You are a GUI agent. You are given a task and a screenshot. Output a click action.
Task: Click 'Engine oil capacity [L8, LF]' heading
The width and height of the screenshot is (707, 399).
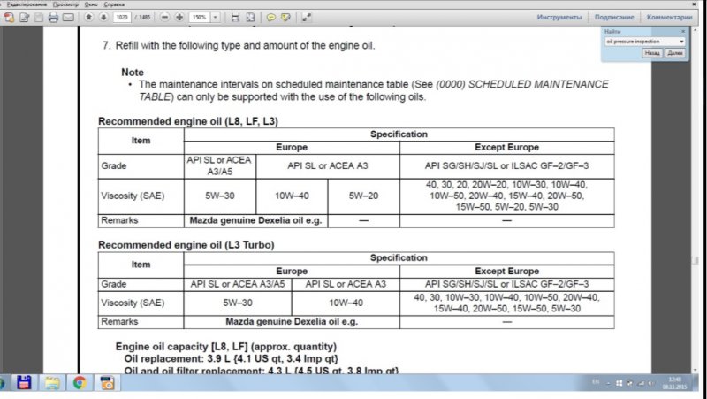pyautogui.click(x=226, y=347)
